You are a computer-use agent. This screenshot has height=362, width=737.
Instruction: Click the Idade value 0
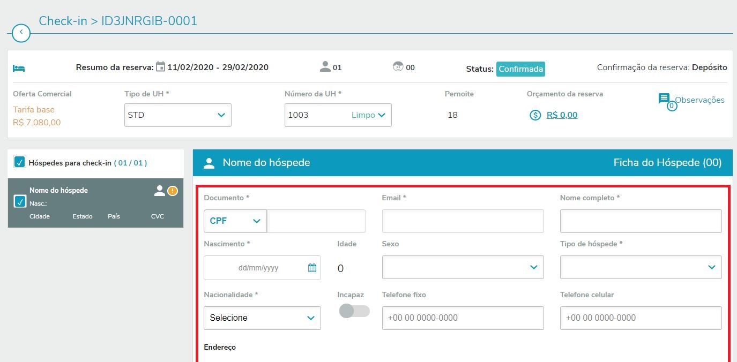tap(340, 269)
